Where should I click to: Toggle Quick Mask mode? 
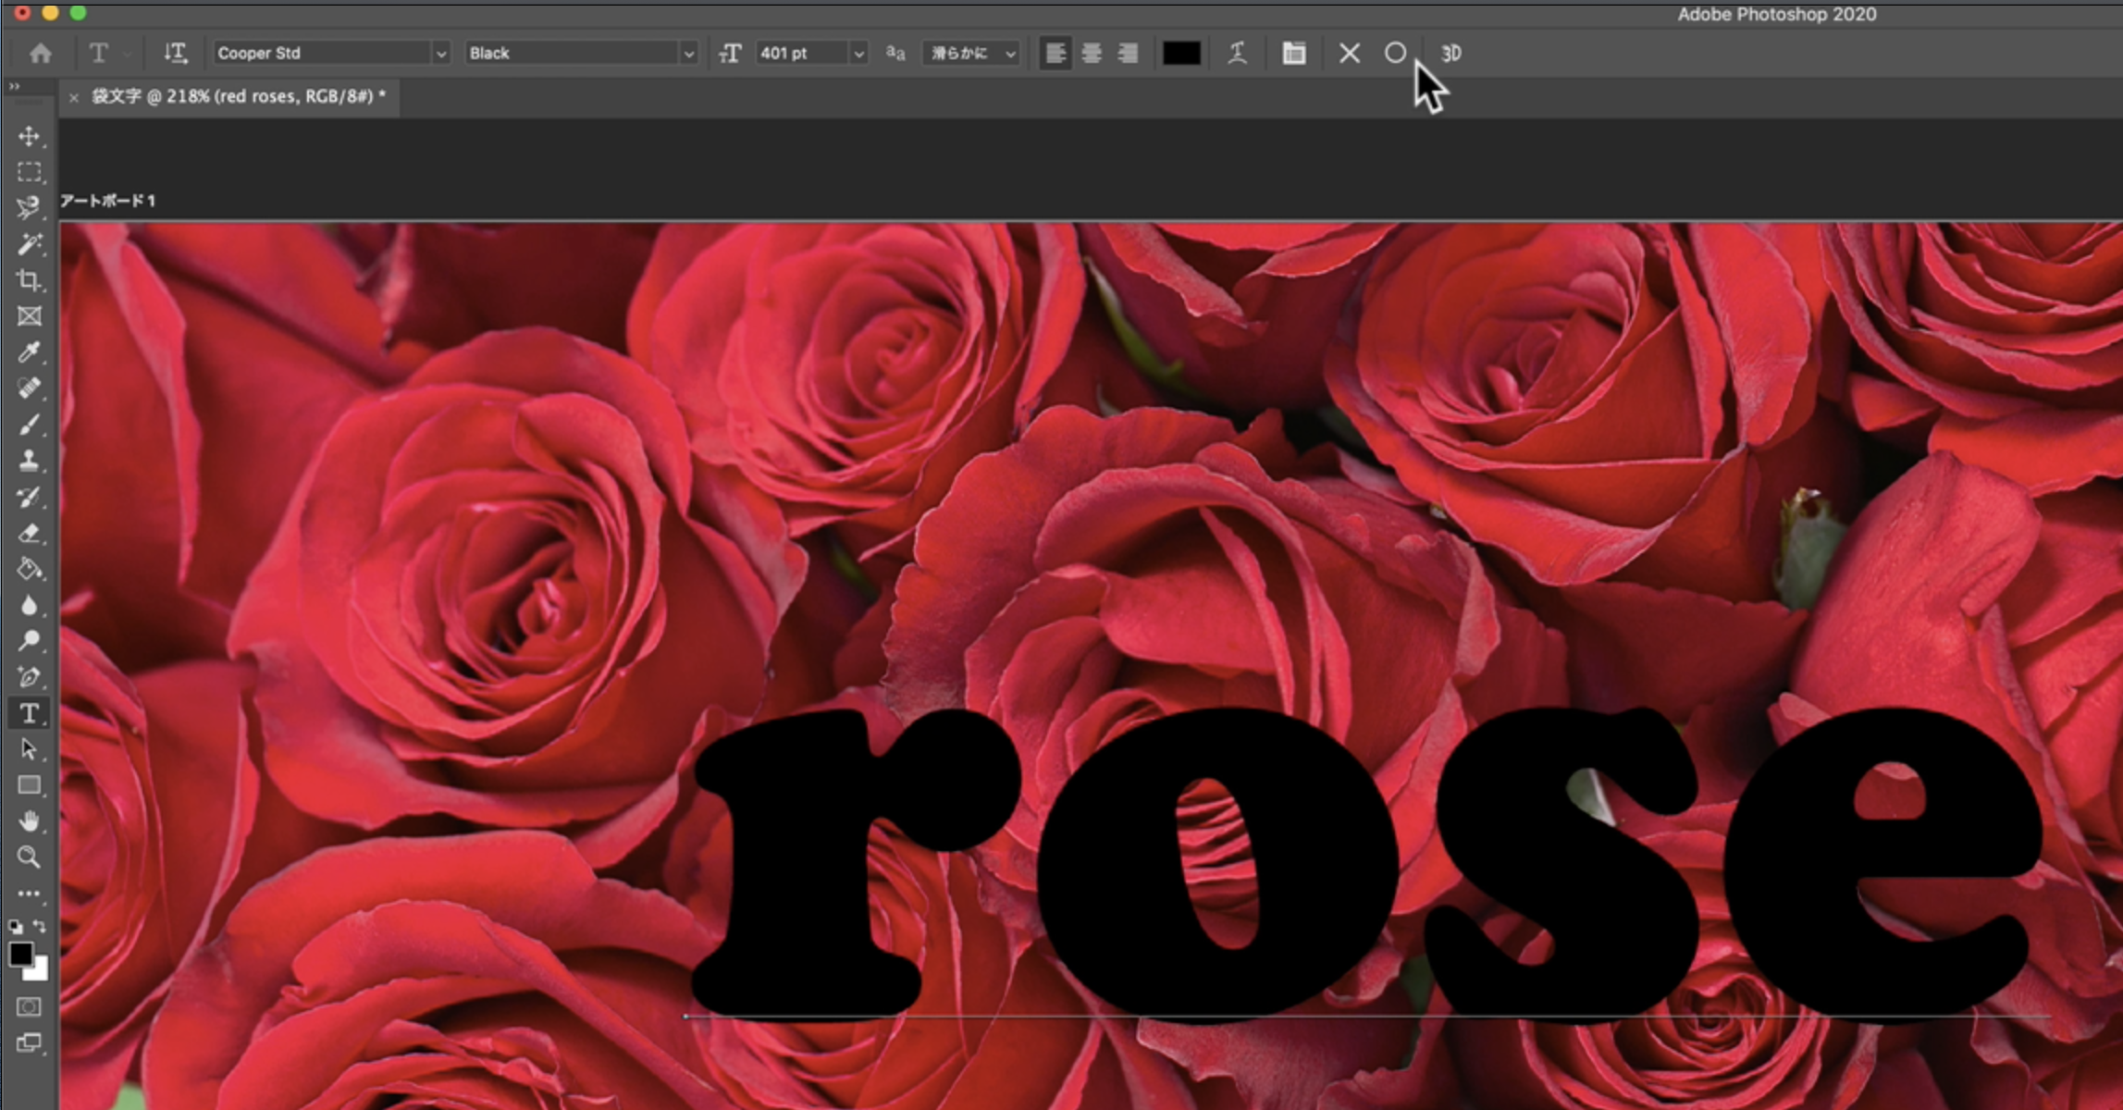[29, 1006]
